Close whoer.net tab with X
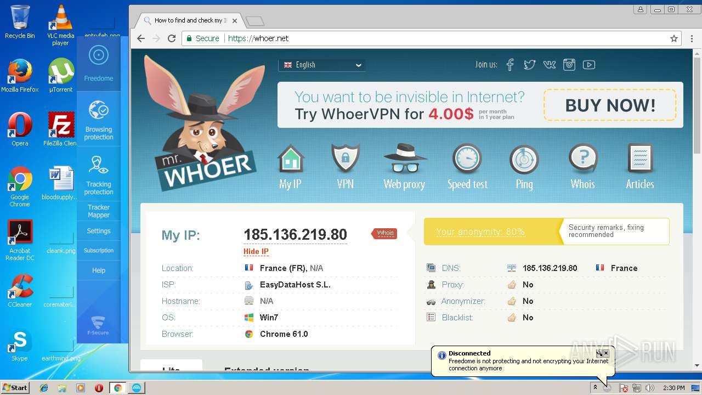Viewport: 702px width, 395px height. pos(235,21)
